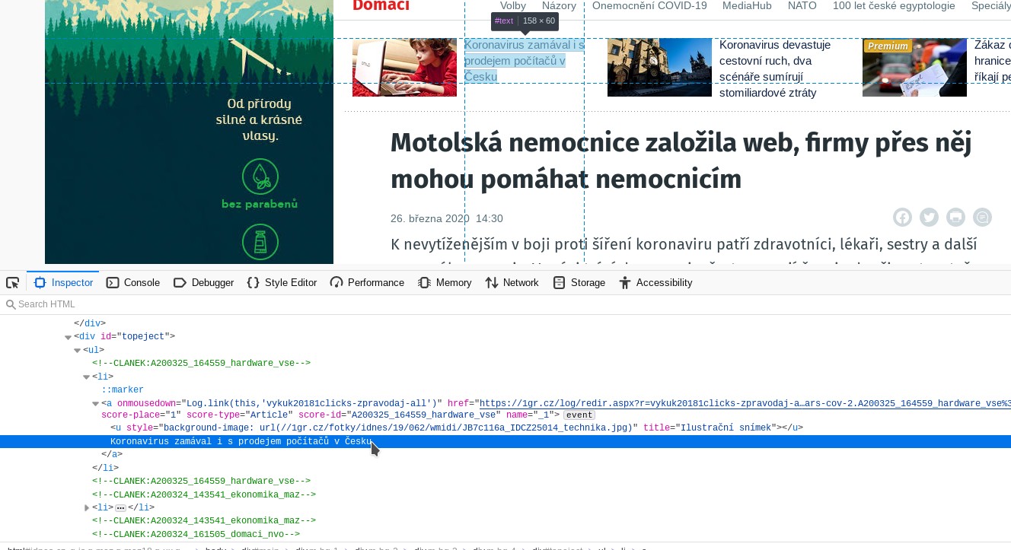Screen dimensions: 1011x550
Task: Open the NATO navigation link
Action: point(802,6)
